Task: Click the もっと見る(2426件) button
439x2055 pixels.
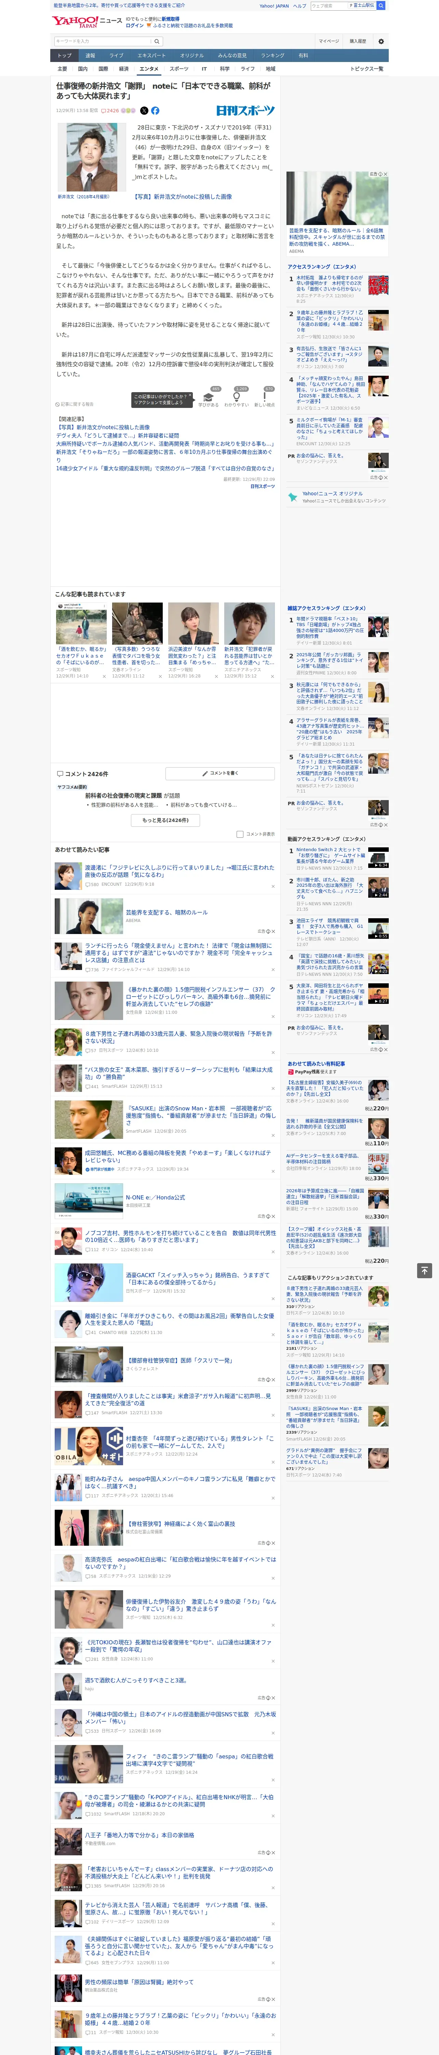Action: point(166,820)
